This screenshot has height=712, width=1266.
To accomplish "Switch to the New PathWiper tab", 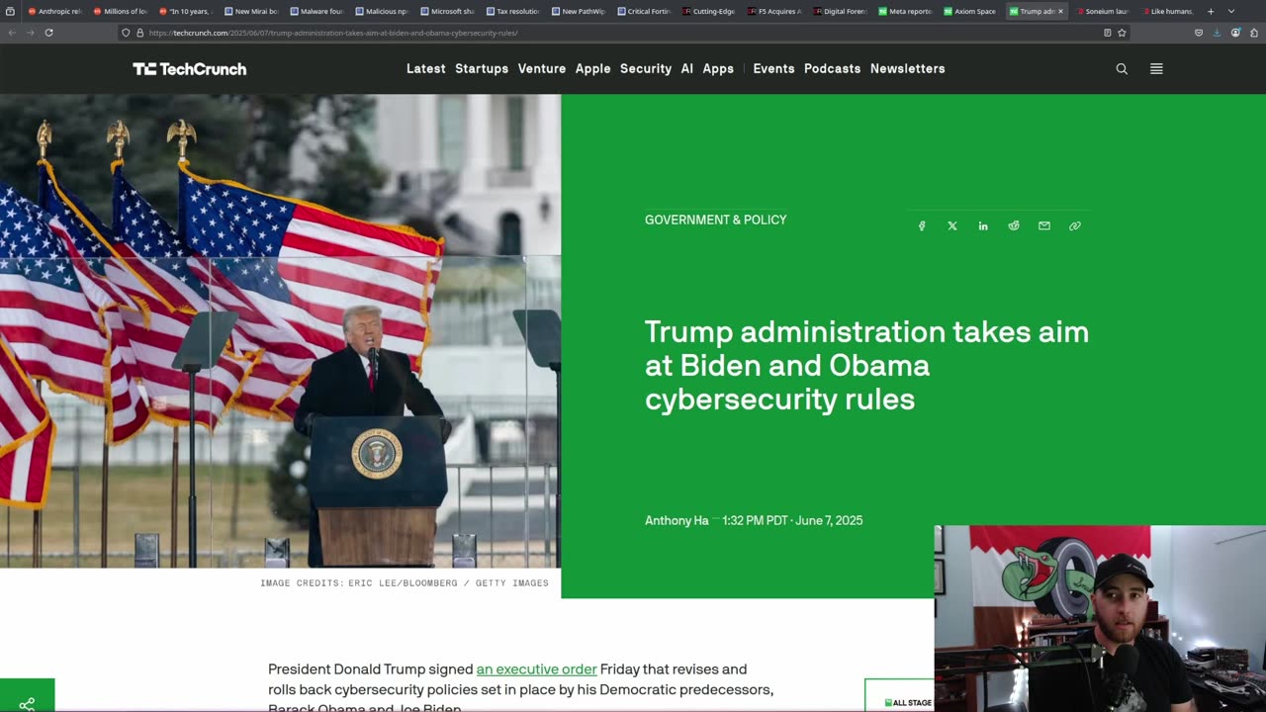I will [578, 11].
